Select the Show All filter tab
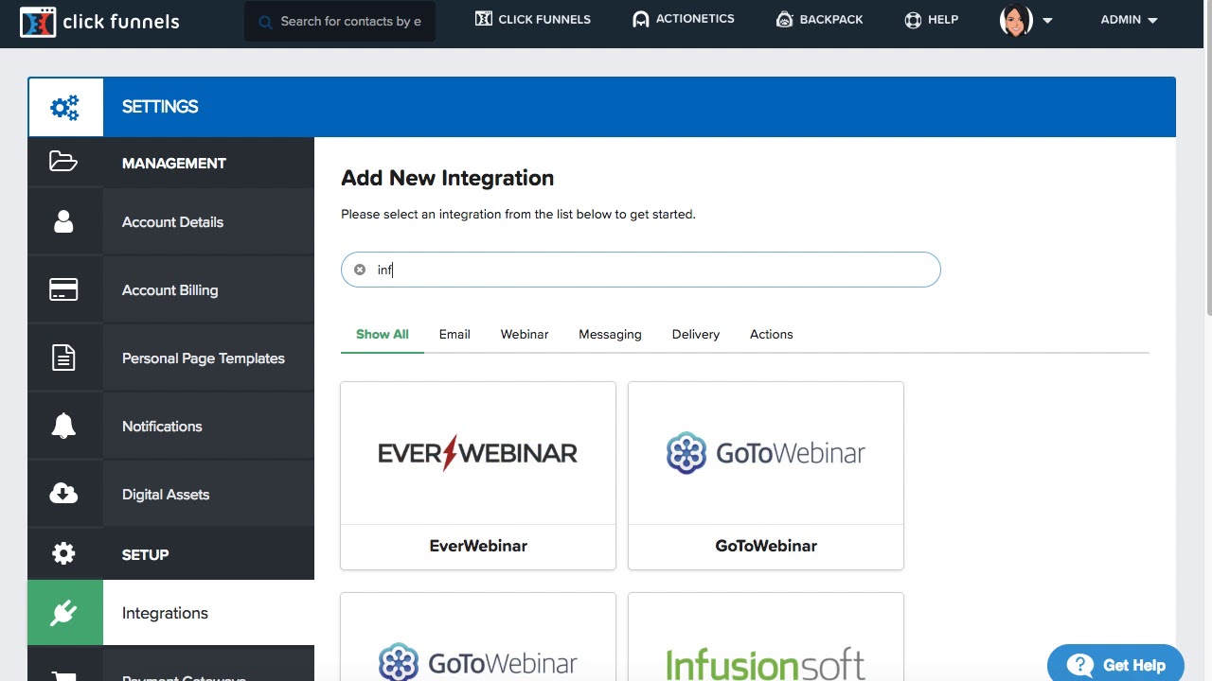 click(383, 334)
